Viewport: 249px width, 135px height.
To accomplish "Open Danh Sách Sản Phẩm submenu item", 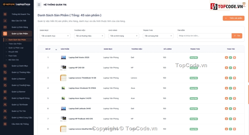I will (x=17, y=40).
